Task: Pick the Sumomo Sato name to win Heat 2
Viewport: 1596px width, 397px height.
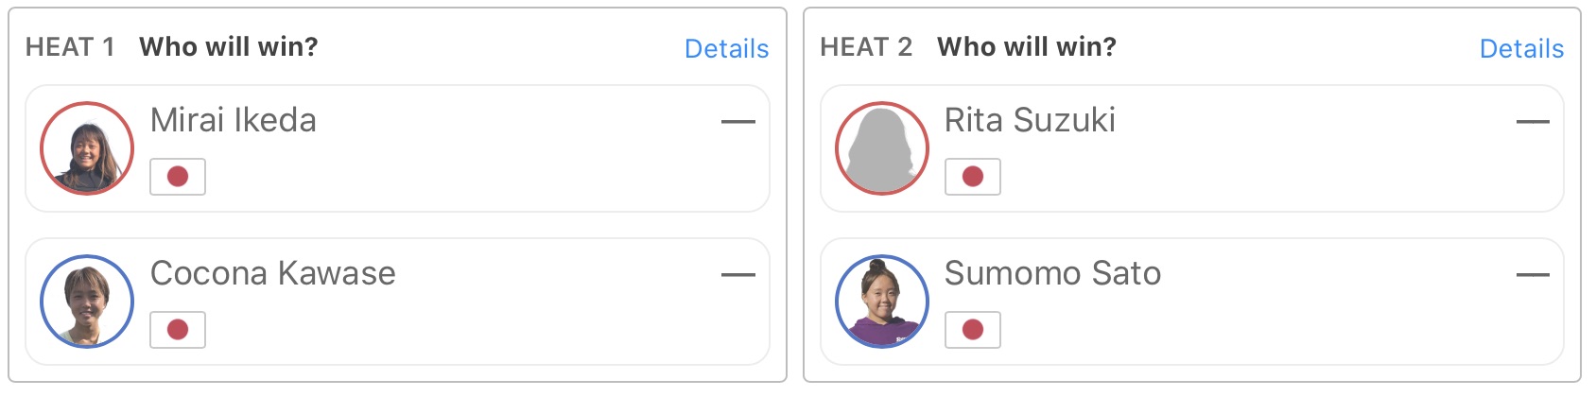Action: click(x=1052, y=273)
